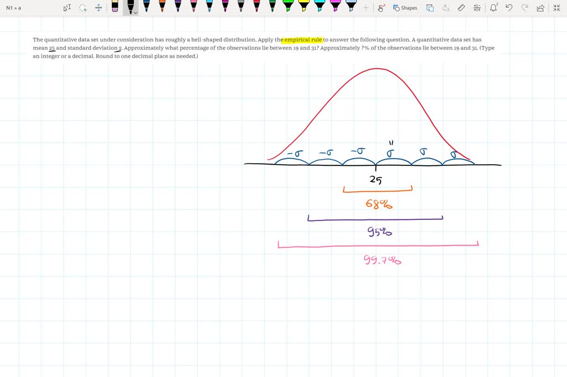Exit full screen mode

point(557,8)
